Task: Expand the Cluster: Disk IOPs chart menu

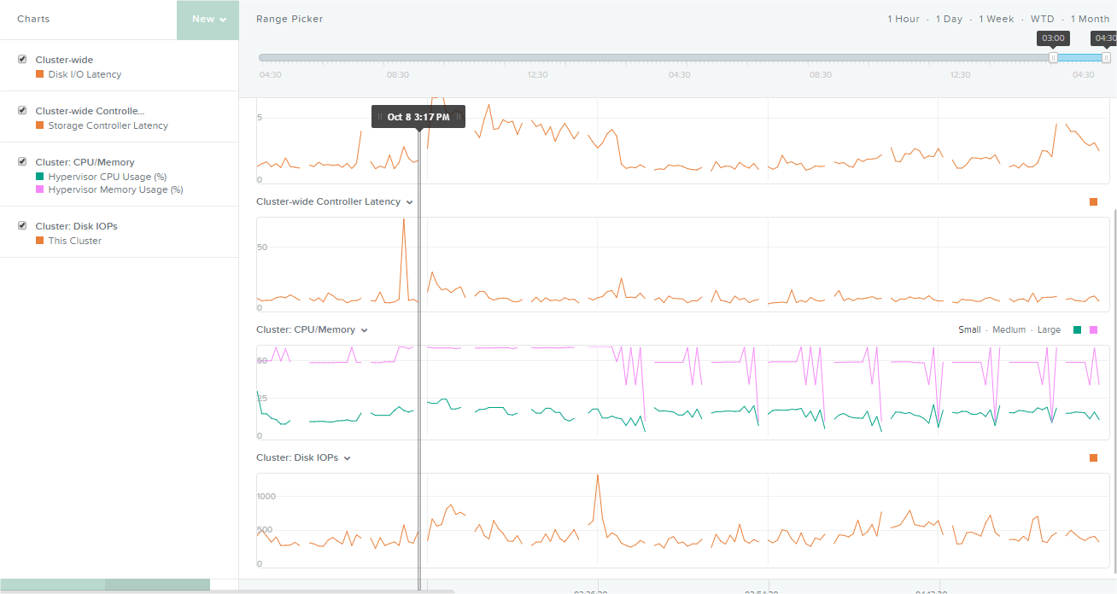Action: [348, 458]
